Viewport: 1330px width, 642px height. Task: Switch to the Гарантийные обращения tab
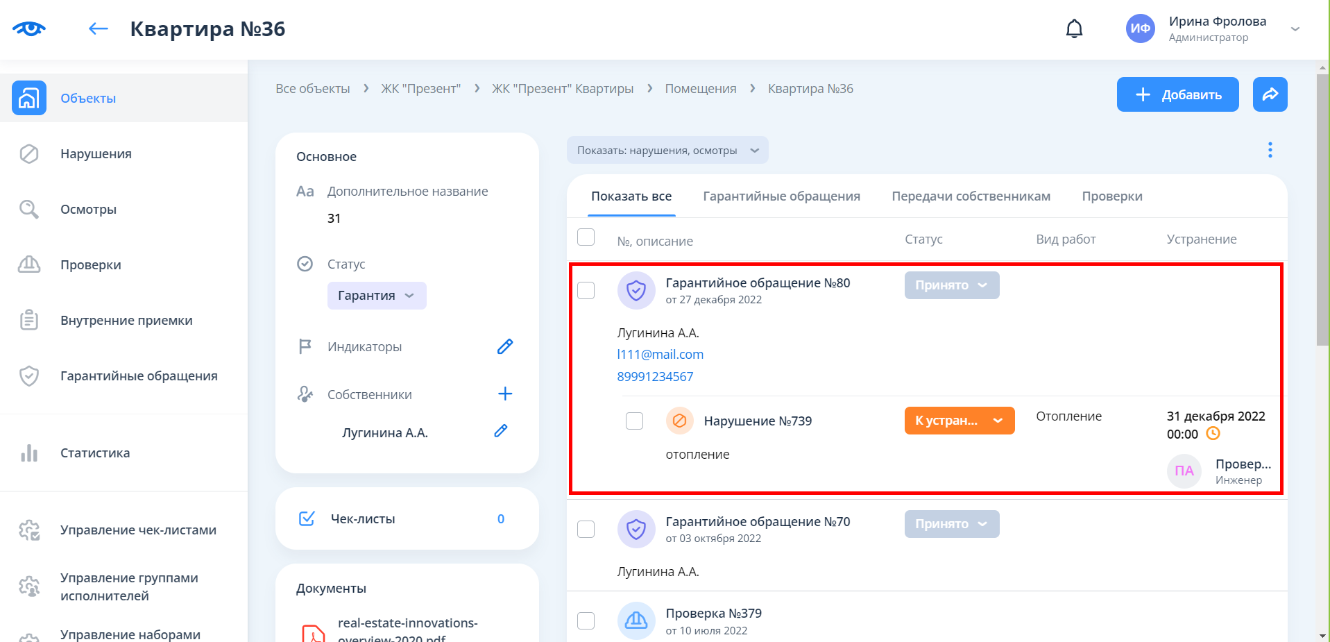pyautogui.click(x=781, y=196)
